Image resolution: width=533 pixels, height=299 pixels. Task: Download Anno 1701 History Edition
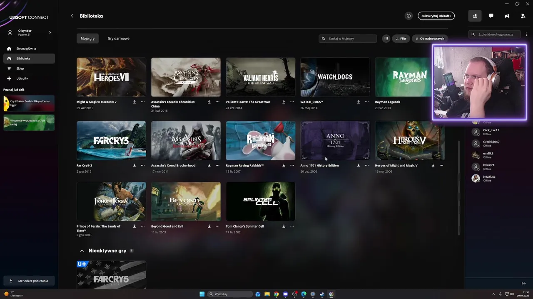[x=358, y=165]
